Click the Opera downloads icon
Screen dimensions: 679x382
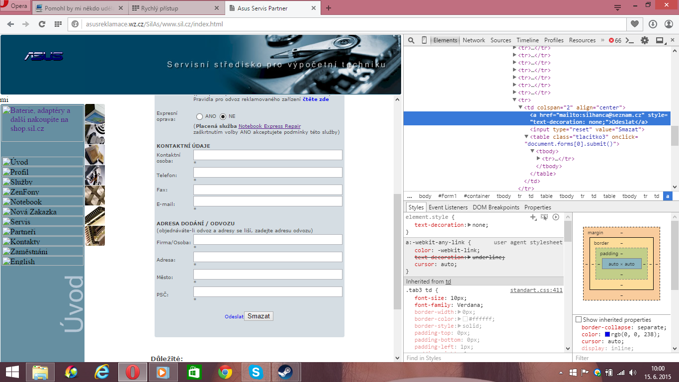(x=653, y=24)
